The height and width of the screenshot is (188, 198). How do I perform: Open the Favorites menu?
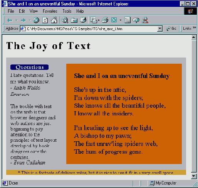50,11
